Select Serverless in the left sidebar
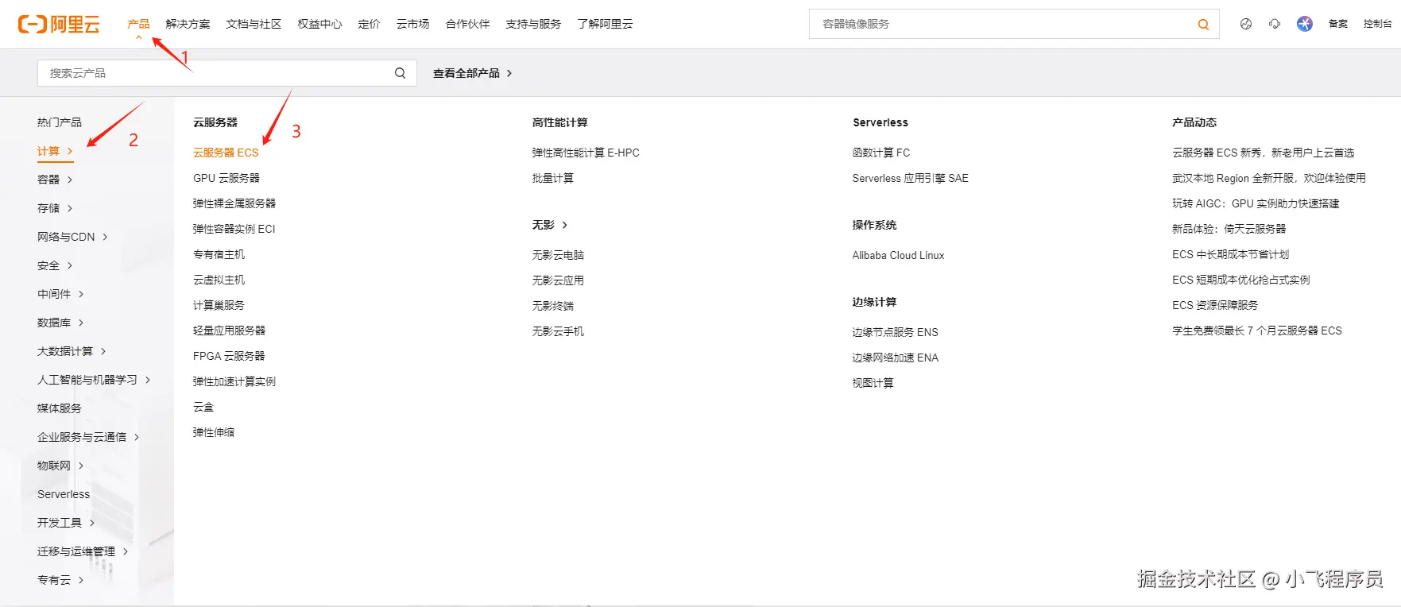The width and height of the screenshot is (1401, 607). [x=64, y=494]
